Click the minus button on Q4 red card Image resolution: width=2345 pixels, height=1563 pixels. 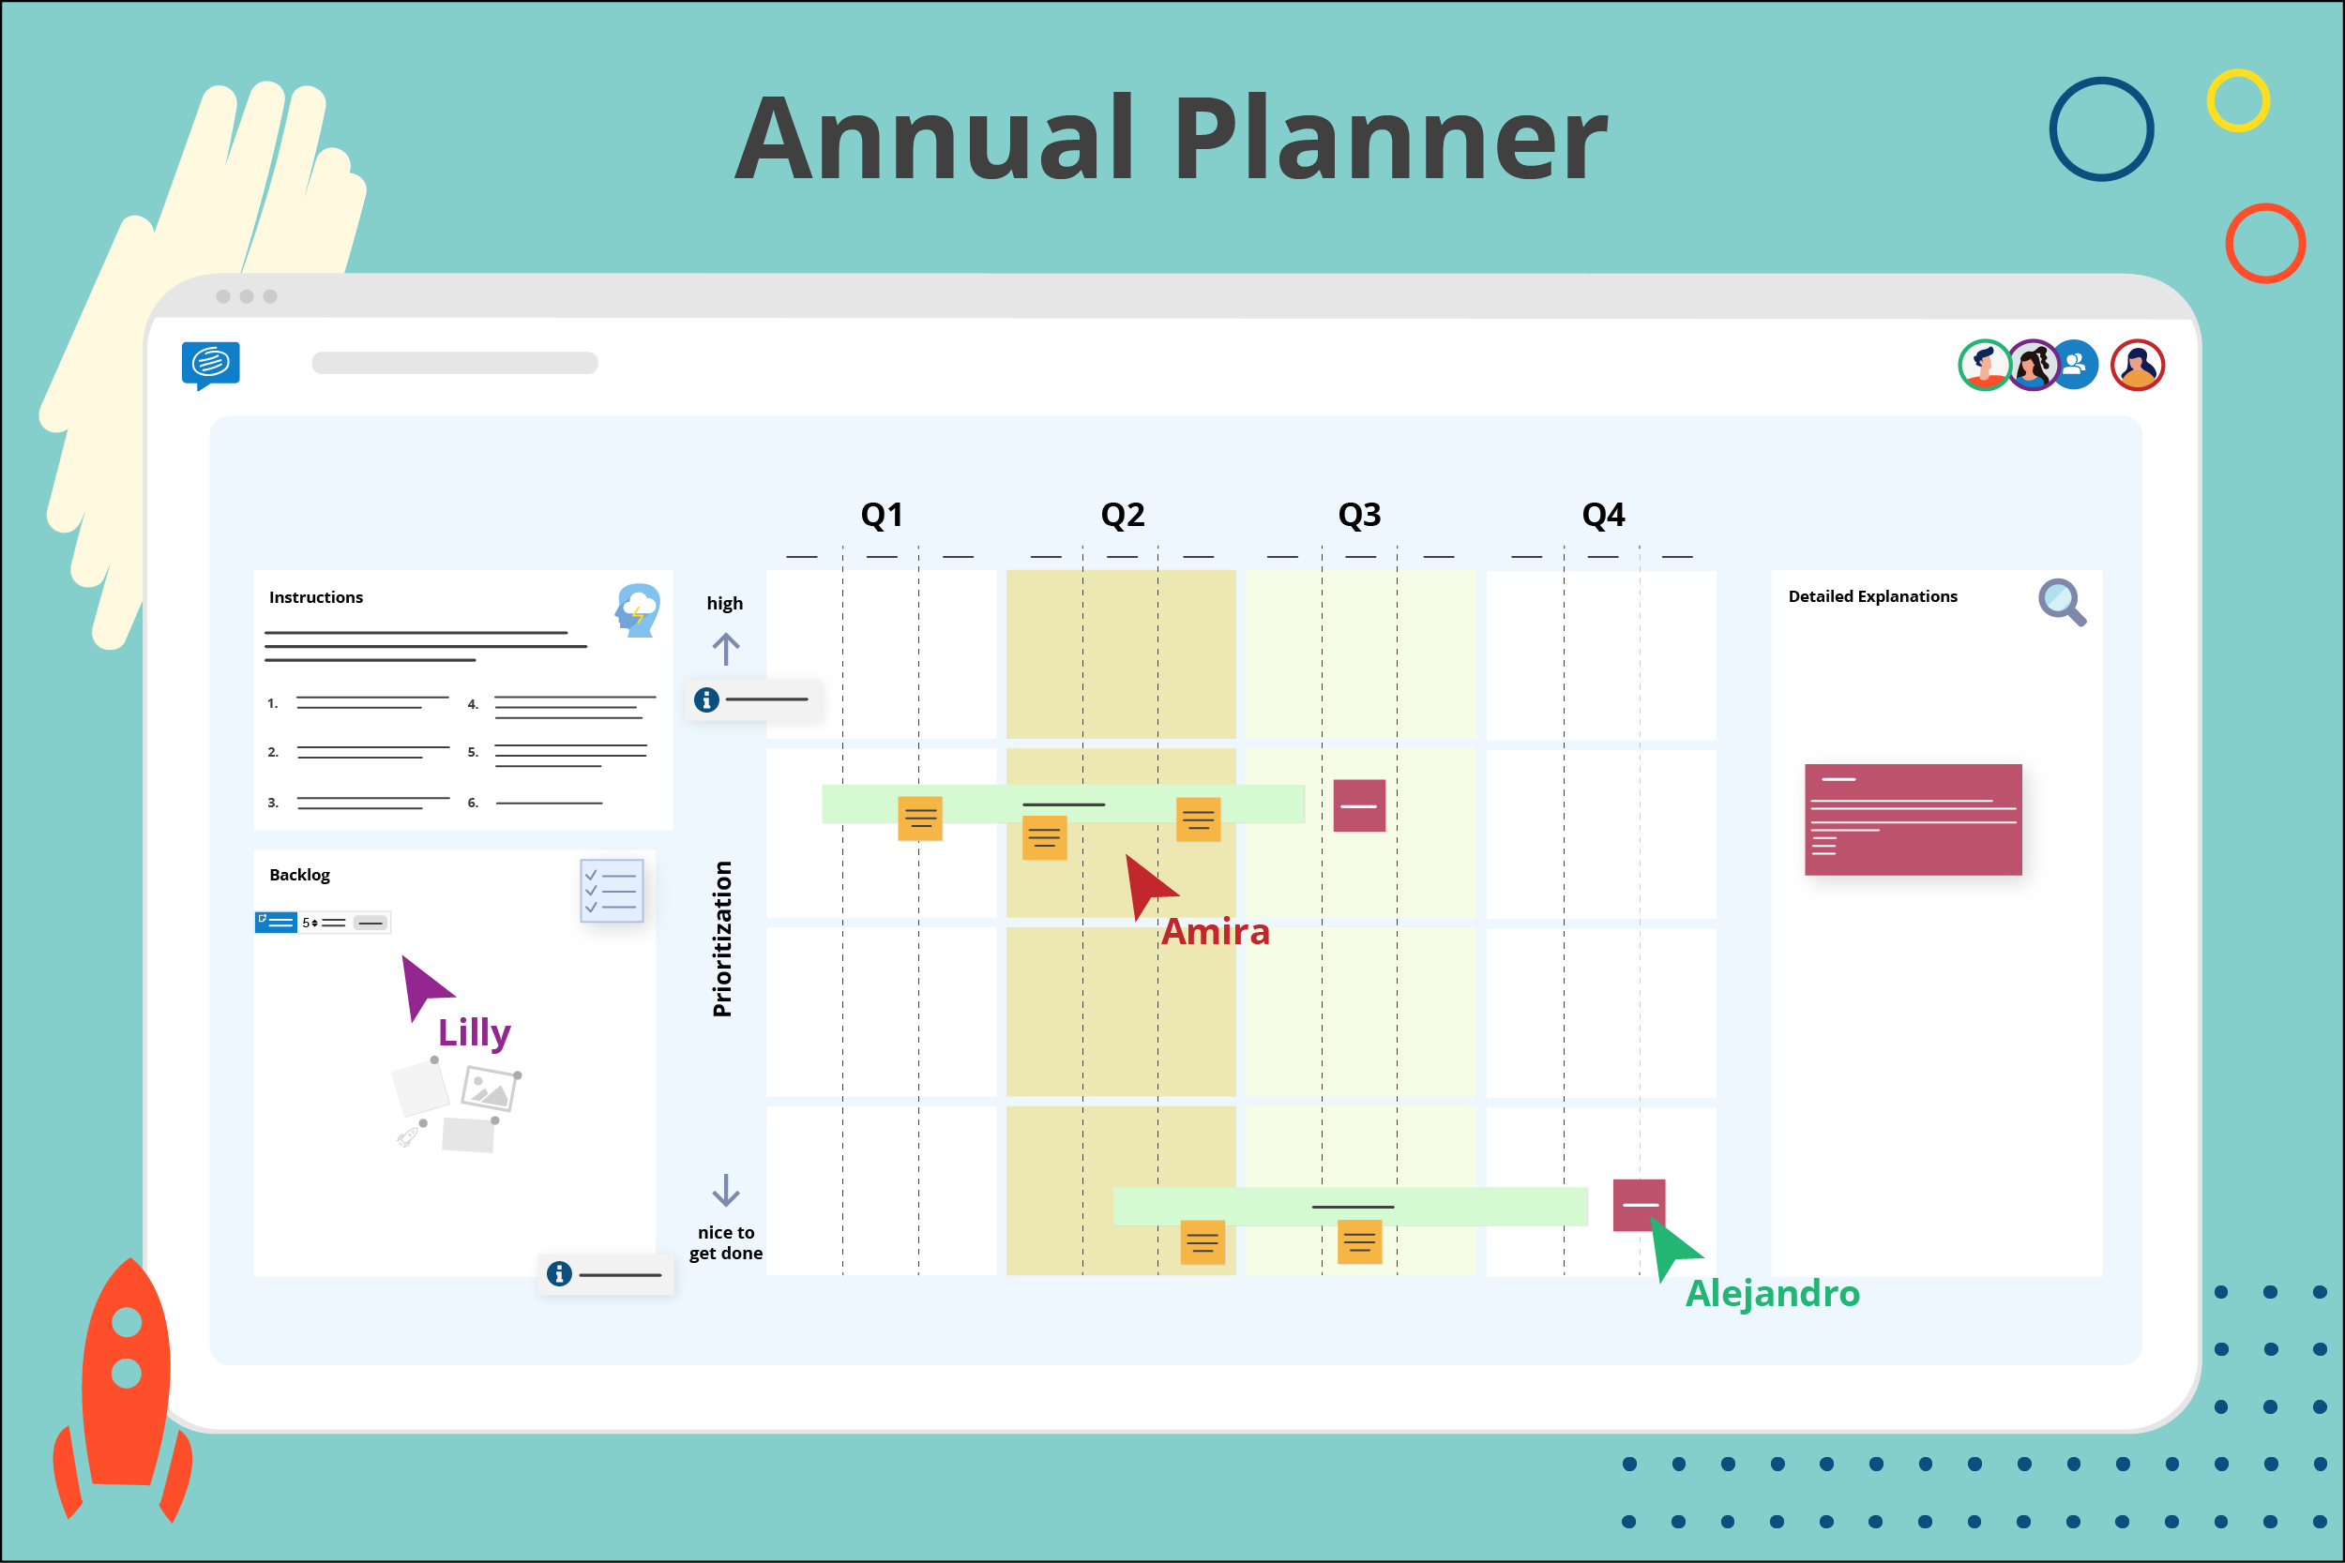click(1641, 1209)
